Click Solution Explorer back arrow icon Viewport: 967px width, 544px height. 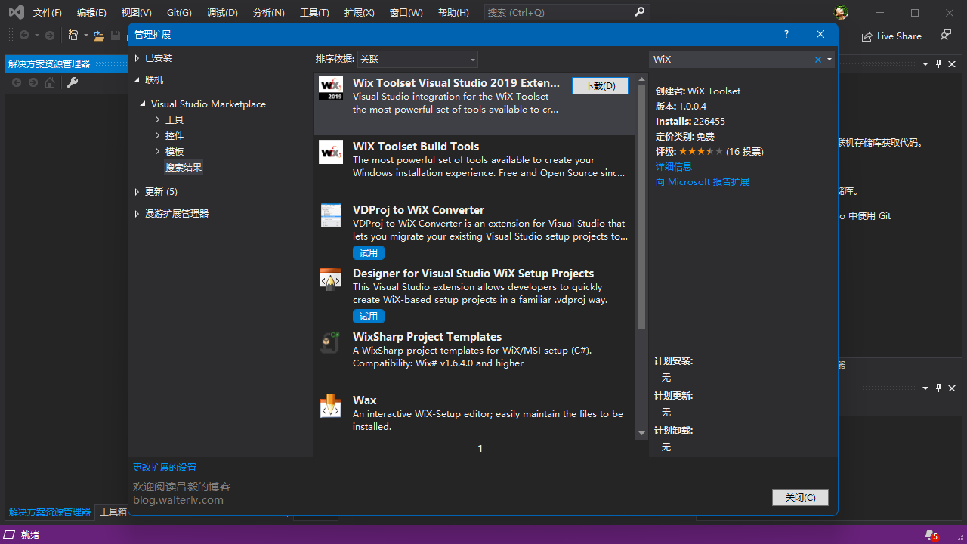coord(17,82)
